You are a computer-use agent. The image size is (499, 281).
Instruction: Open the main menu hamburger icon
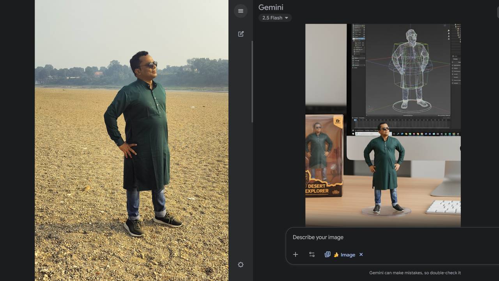(x=241, y=11)
